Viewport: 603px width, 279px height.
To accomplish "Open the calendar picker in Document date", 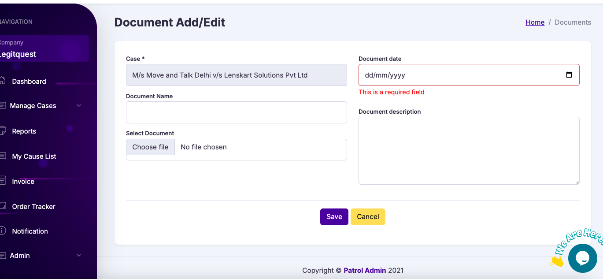I will pos(569,75).
